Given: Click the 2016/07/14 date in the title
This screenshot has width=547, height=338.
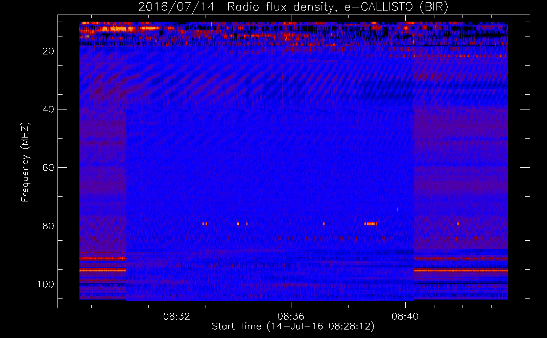Looking at the screenshot, I should click(x=176, y=7).
